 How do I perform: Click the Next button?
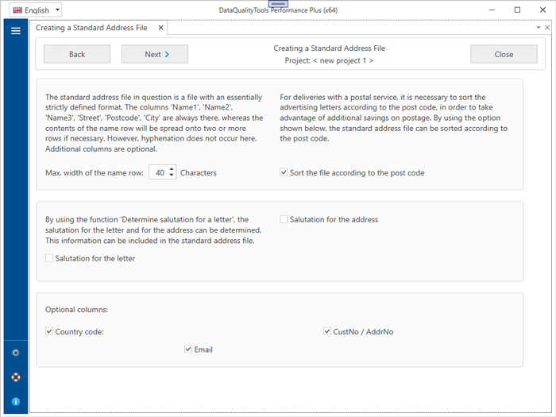[x=155, y=54]
